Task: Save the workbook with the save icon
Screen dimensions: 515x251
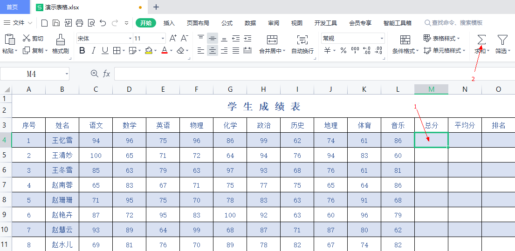Action: click(56, 23)
